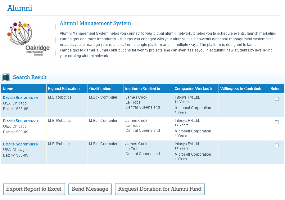Open the third row's Davide Scaramuzza link

tap(20, 144)
